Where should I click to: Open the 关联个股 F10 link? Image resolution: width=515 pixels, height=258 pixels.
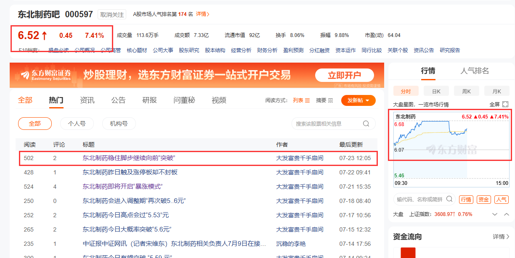pyautogui.click(x=398, y=50)
